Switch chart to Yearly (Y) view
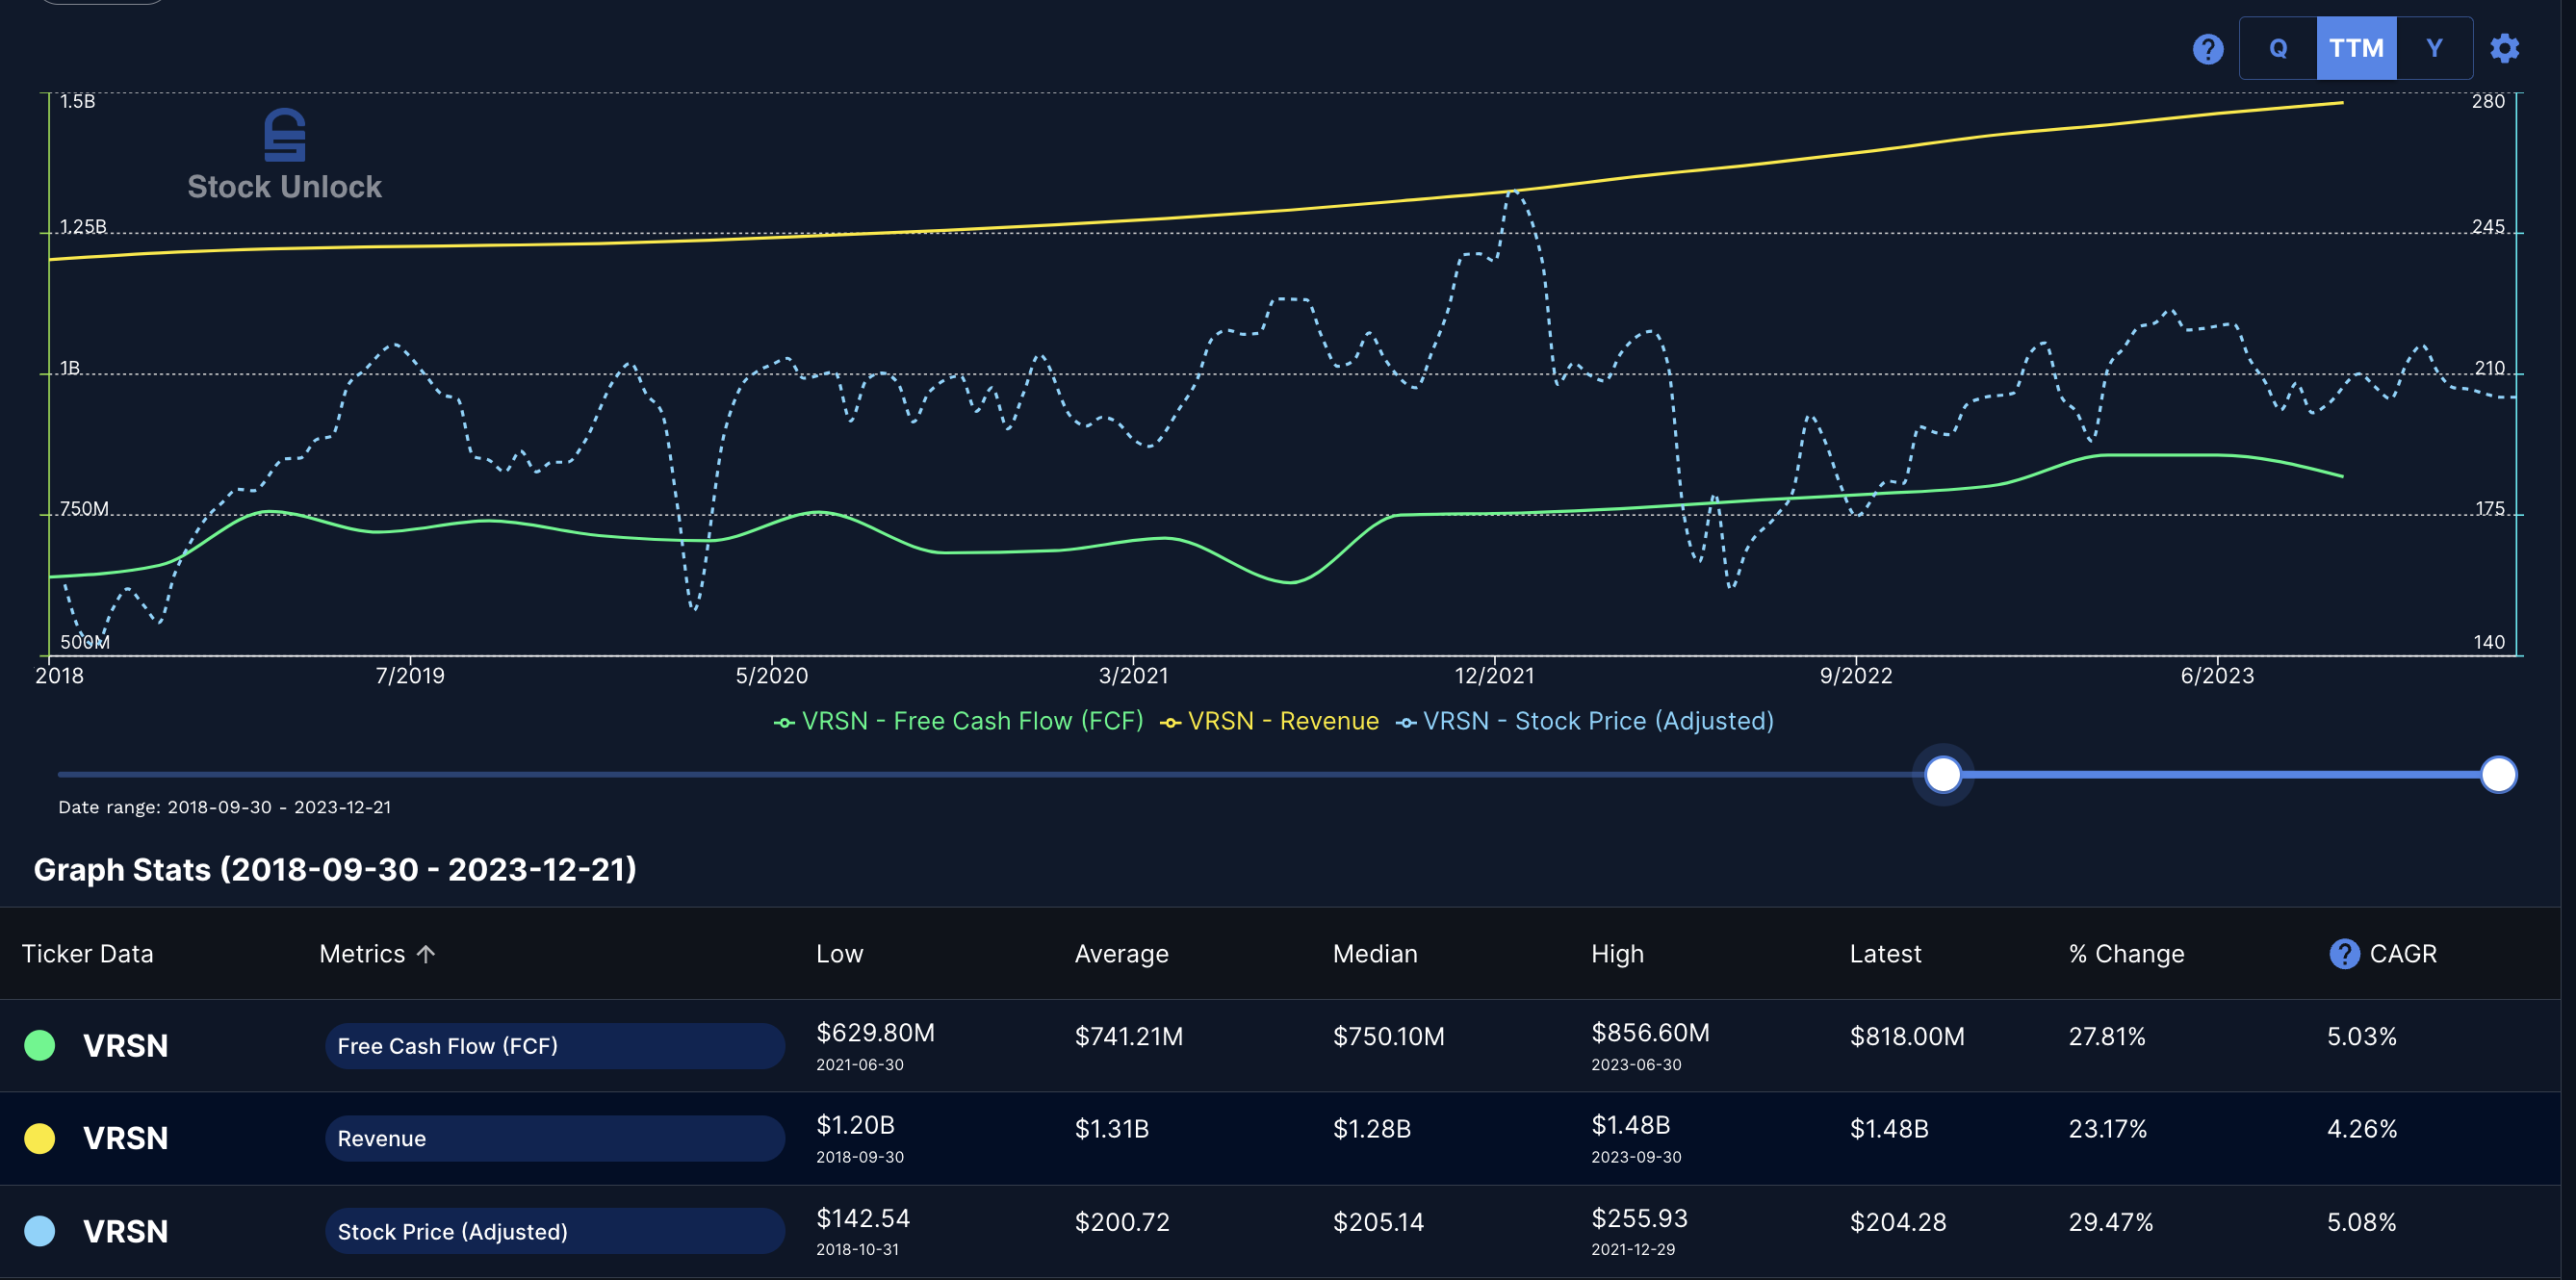Image resolution: width=2576 pixels, height=1280 pixels. pyautogui.click(x=2434, y=48)
